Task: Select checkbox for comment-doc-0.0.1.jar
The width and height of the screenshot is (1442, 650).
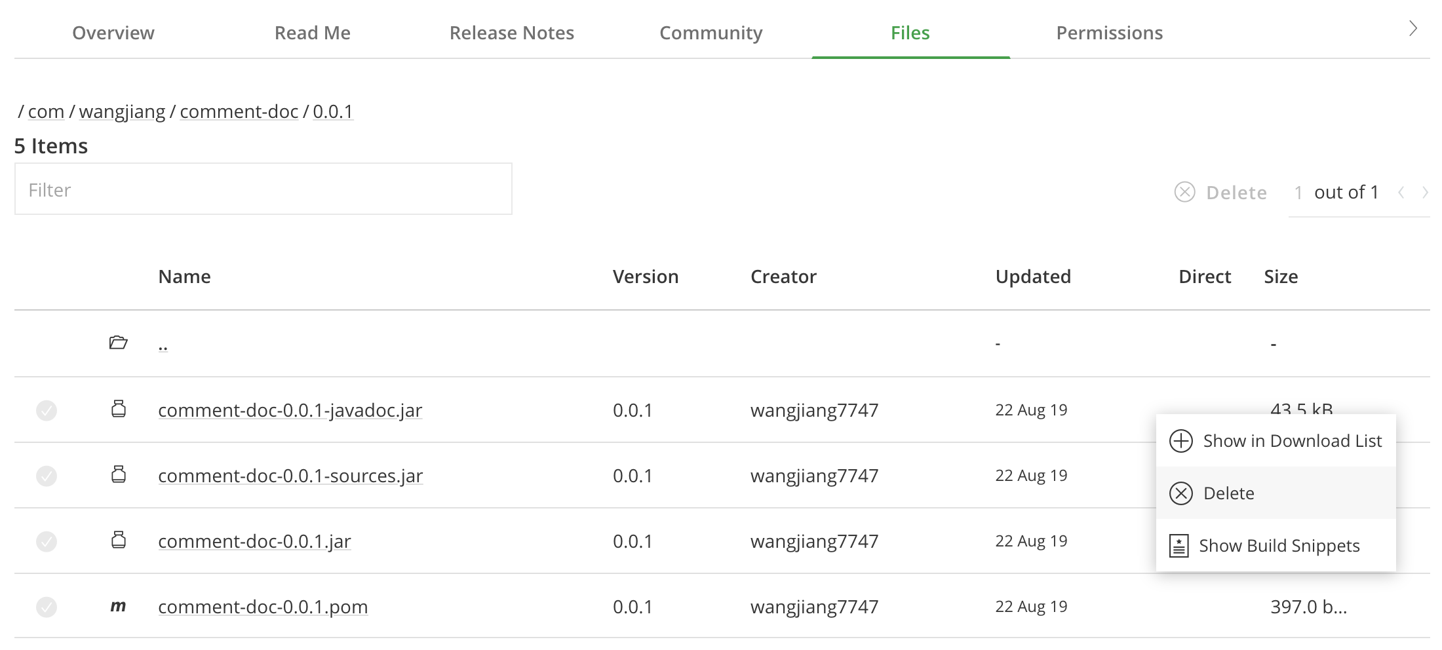Action: coord(47,541)
